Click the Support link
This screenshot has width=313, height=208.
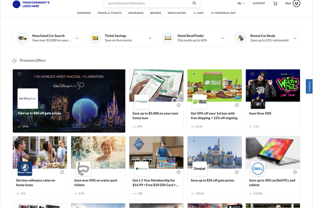[x=259, y=4]
